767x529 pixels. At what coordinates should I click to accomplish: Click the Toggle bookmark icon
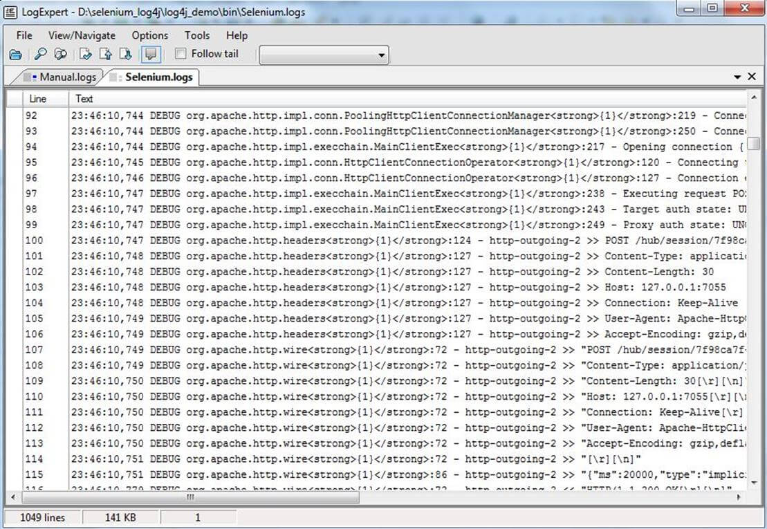[x=86, y=55]
